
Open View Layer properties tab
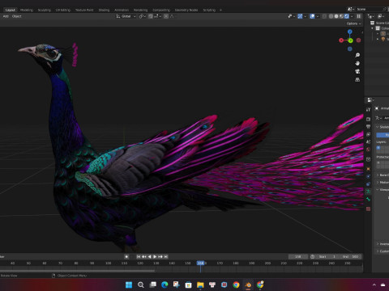(x=368, y=134)
